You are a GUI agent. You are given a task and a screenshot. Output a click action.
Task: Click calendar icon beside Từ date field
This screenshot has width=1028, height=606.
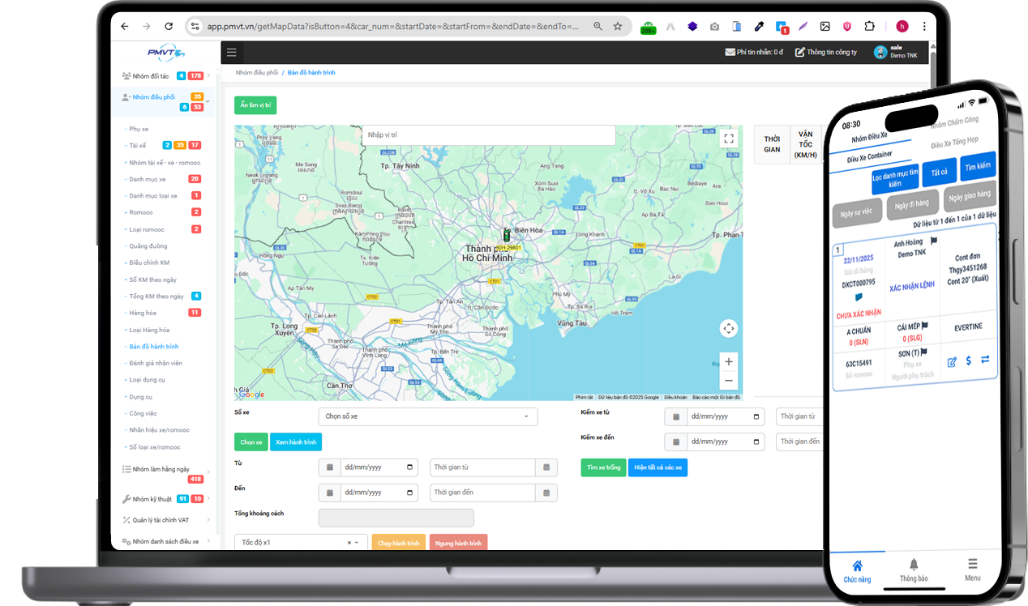329,467
